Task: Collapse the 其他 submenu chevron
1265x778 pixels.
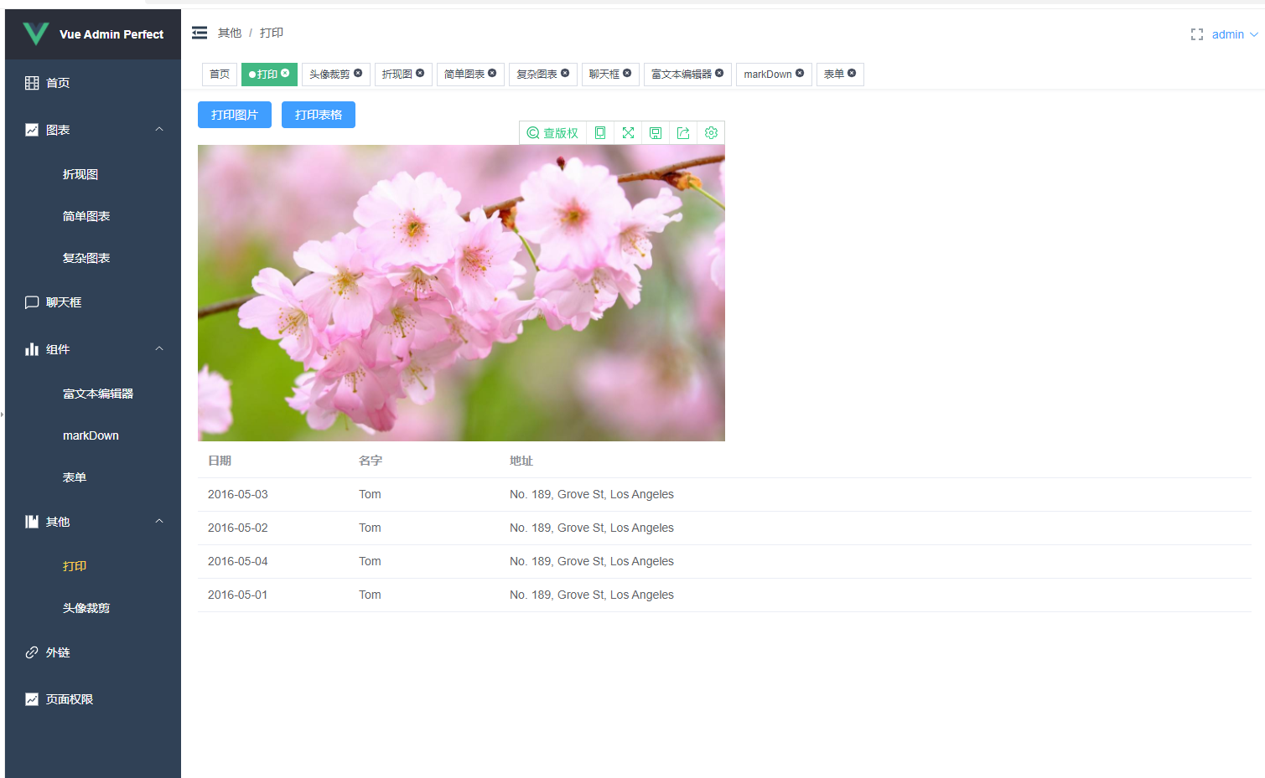Action: (159, 521)
